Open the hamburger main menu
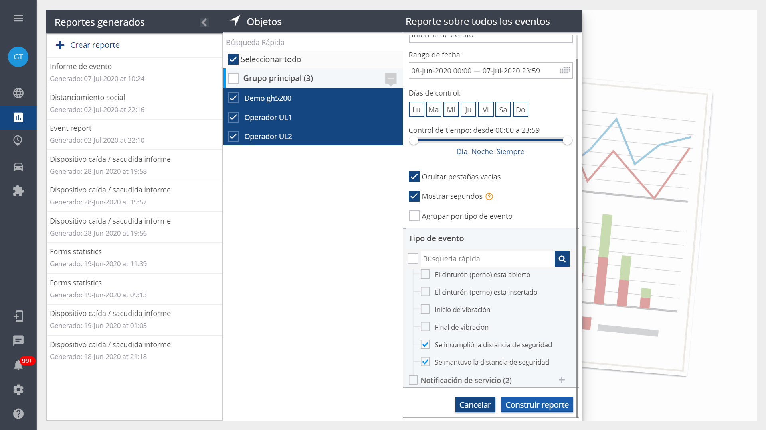 pos(18,18)
